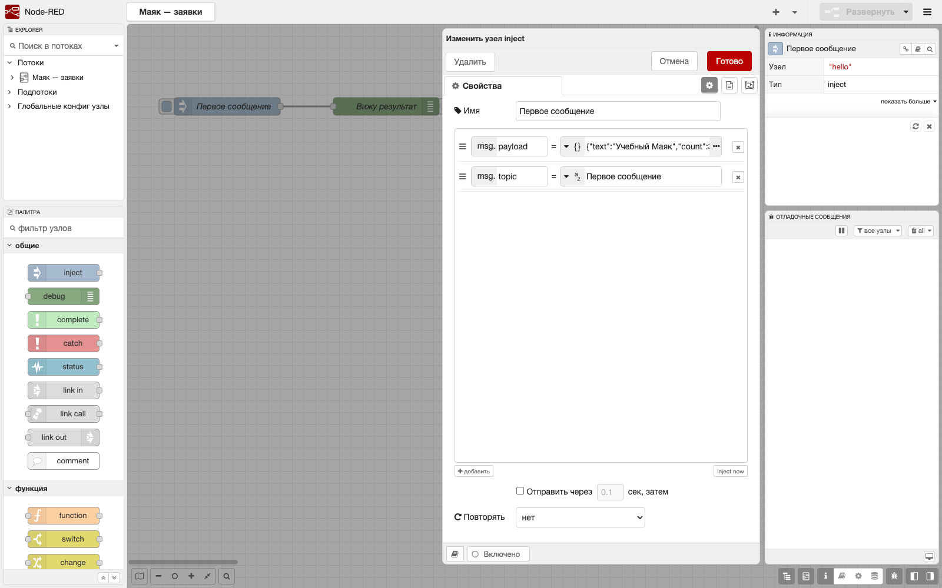
Task: Add a new flow tab with plus
Action: (x=776, y=12)
